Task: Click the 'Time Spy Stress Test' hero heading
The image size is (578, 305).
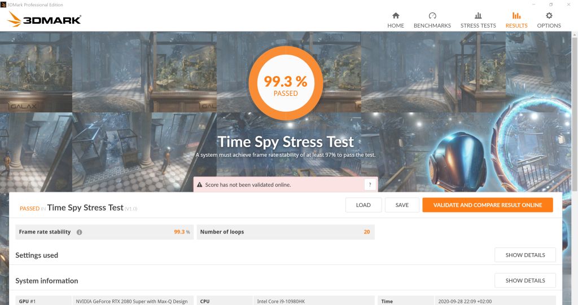Action: tap(286, 142)
